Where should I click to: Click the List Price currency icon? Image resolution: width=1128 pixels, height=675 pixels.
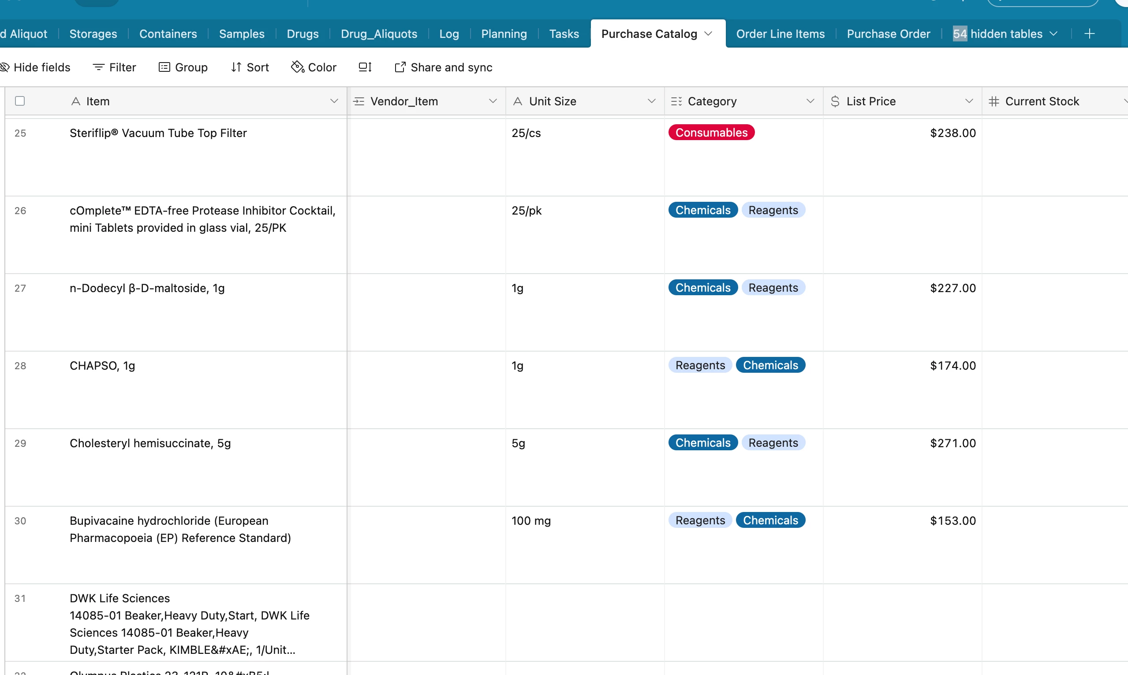(835, 101)
